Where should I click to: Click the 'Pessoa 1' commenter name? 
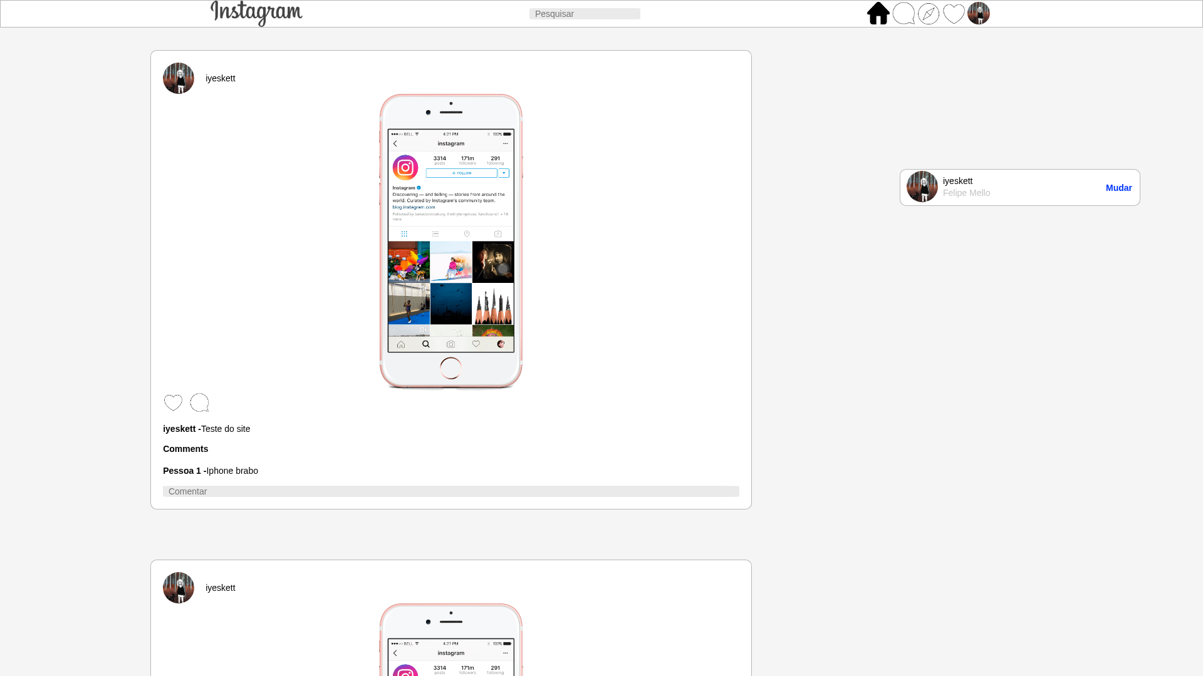(x=182, y=471)
